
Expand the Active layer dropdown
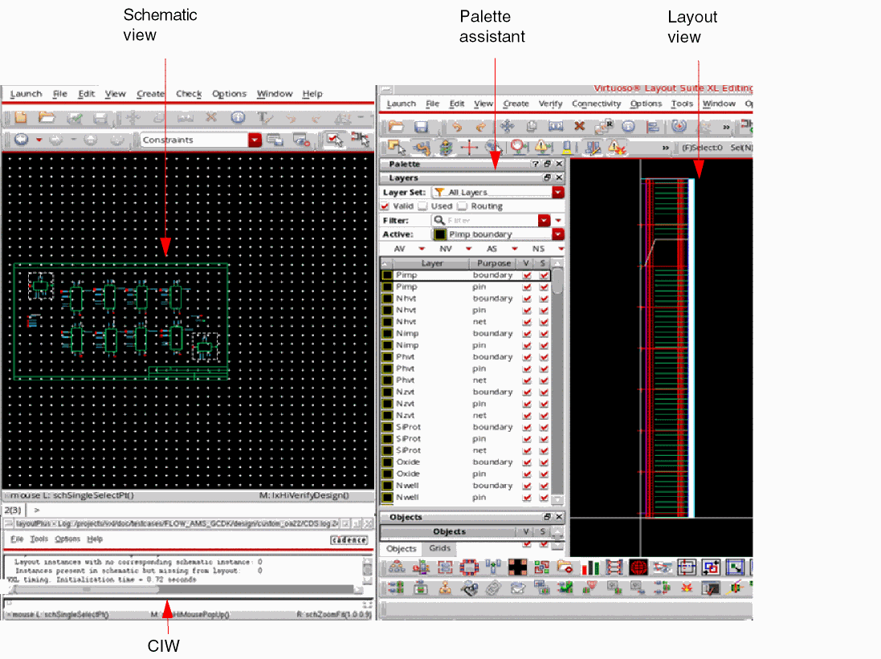point(558,234)
